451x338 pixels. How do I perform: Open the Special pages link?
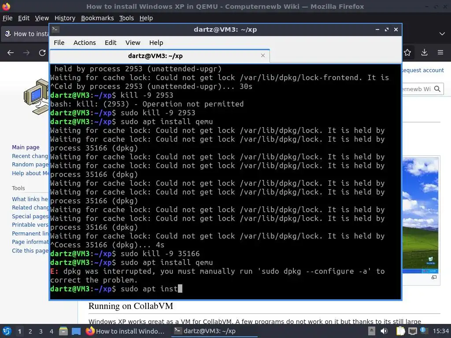[30, 216]
